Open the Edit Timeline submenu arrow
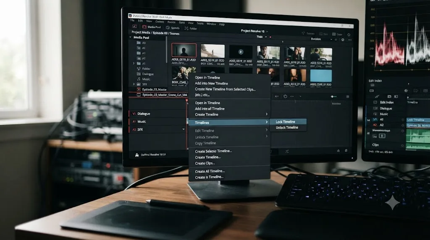430x240 pixels. coord(266,130)
